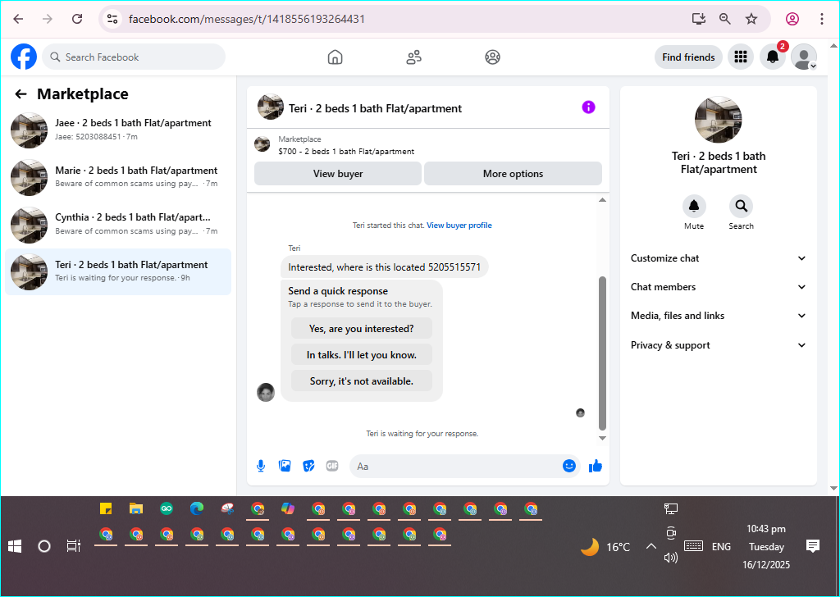Click the chat scrollbar thumb

(x=602, y=353)
